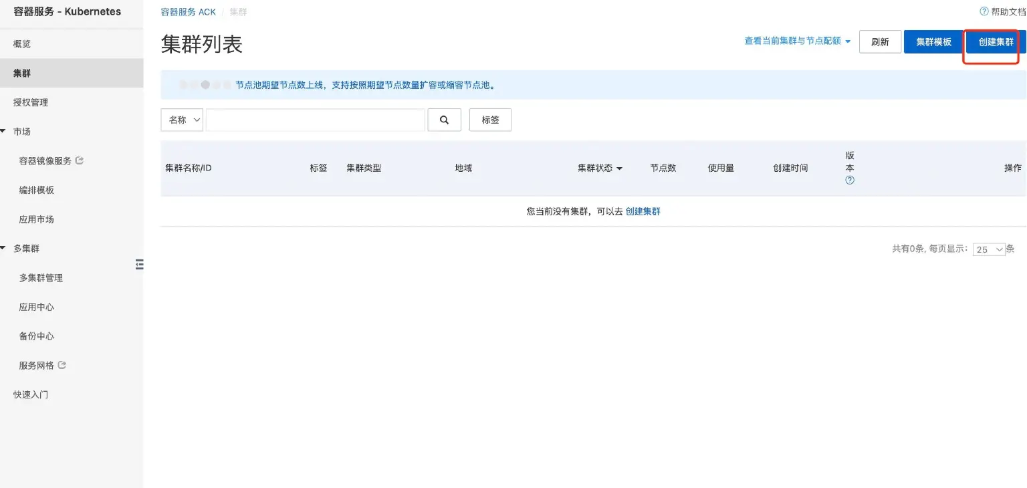Open the page size dropdown showing 25

989,249
